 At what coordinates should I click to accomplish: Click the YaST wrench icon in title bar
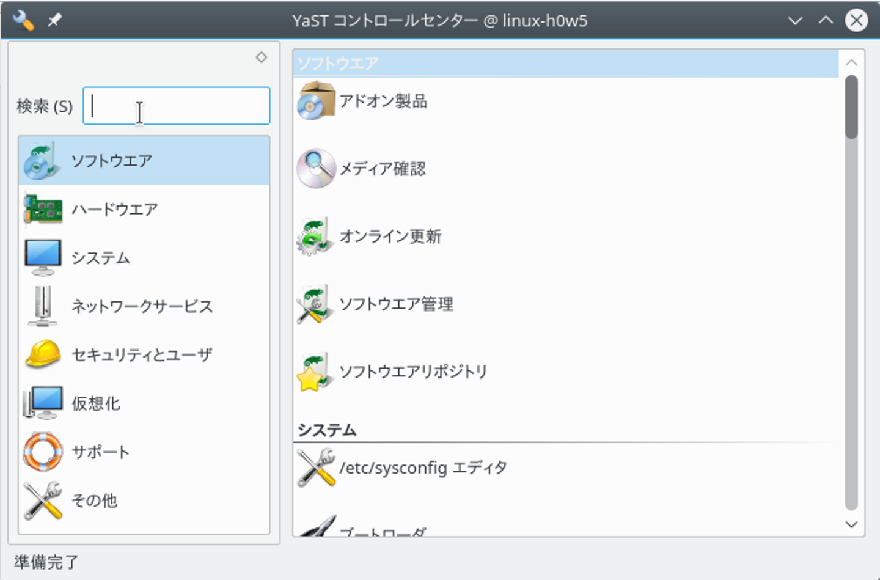[x=23, y=20]
